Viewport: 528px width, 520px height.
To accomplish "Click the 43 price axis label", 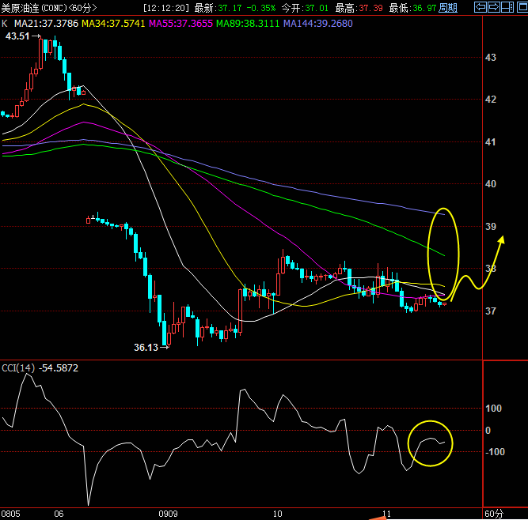I will click(490, 58).
